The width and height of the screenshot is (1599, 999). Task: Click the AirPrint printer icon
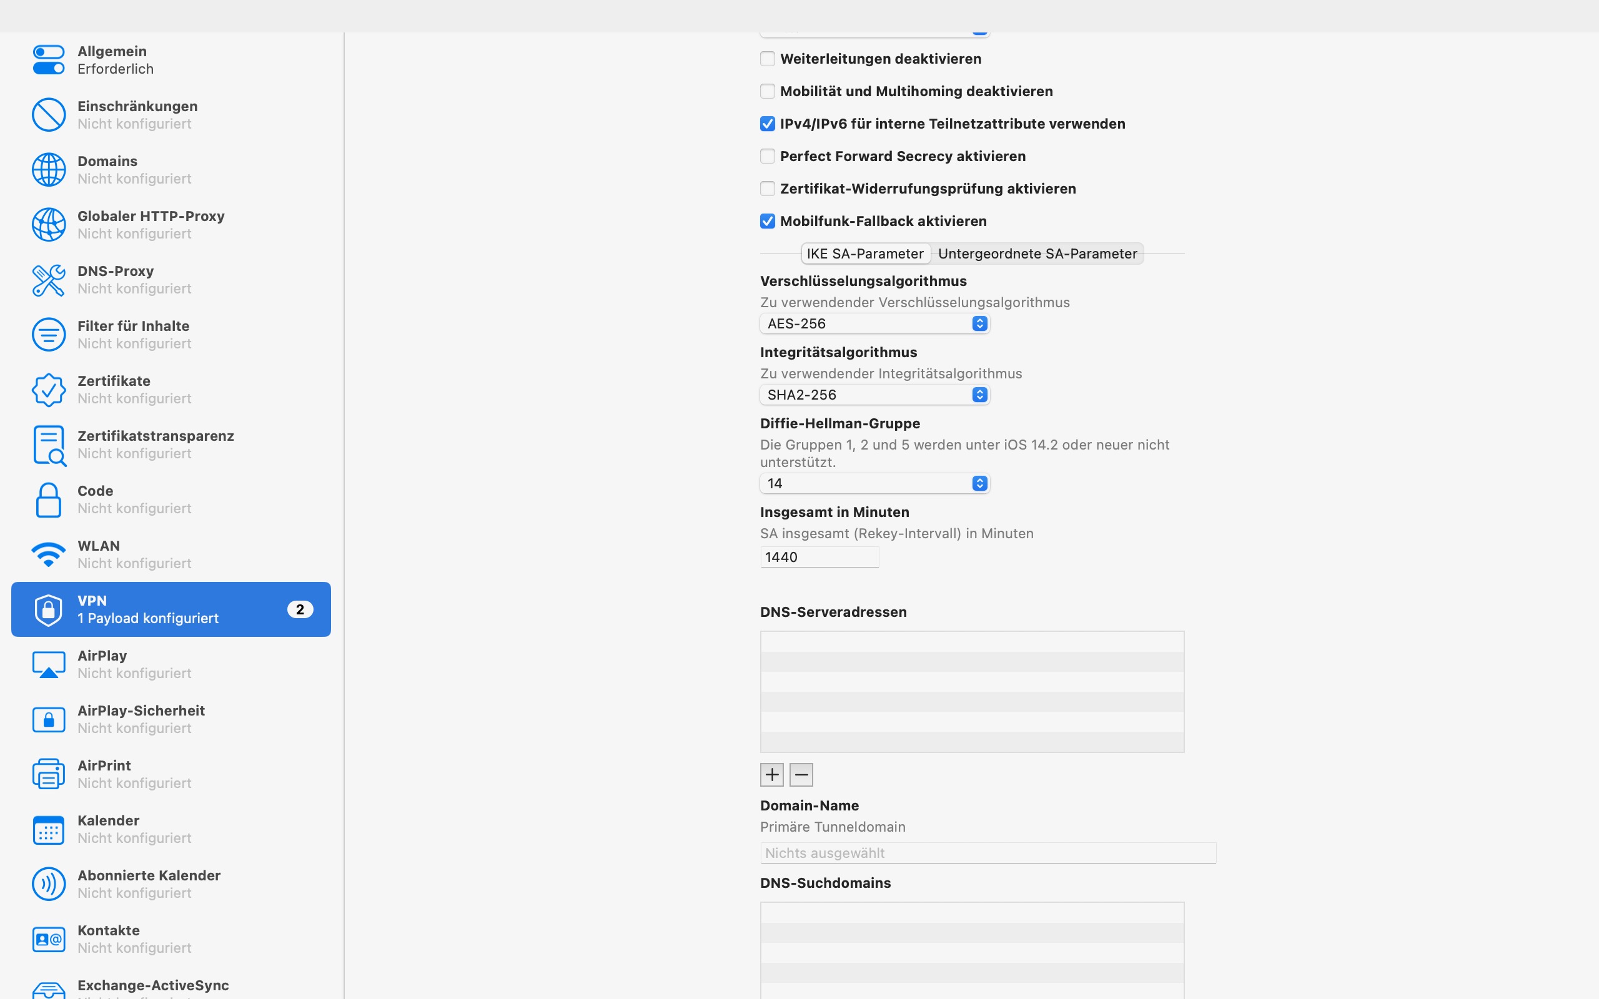48,774
